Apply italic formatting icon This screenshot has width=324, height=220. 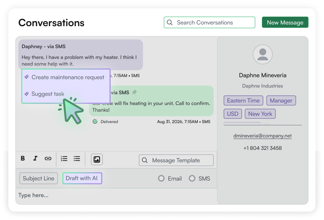pos(35,159)
